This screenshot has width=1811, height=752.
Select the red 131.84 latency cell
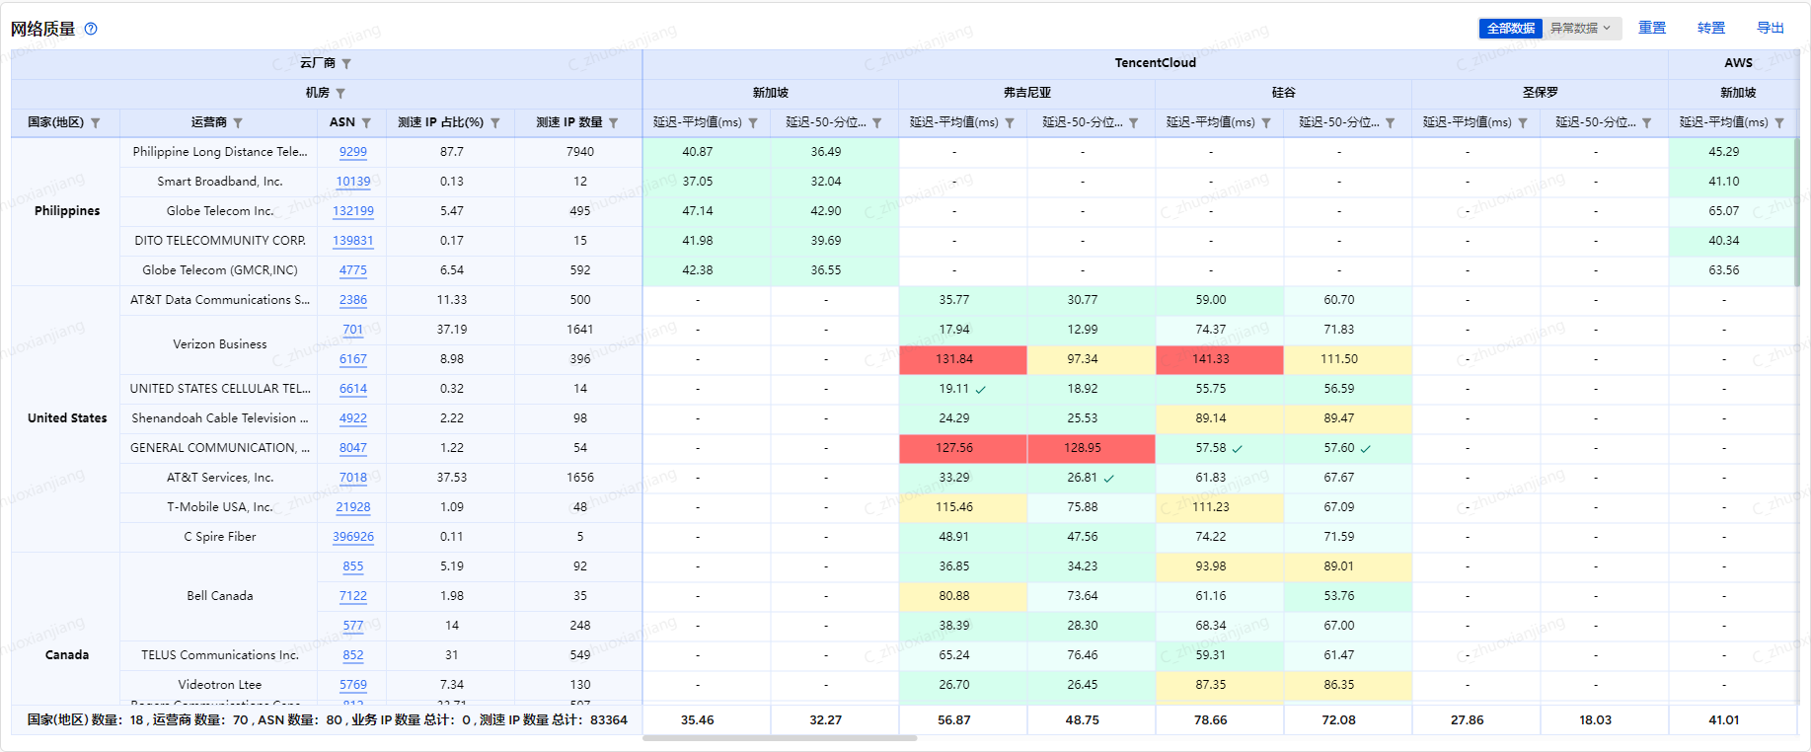[953, 359]
